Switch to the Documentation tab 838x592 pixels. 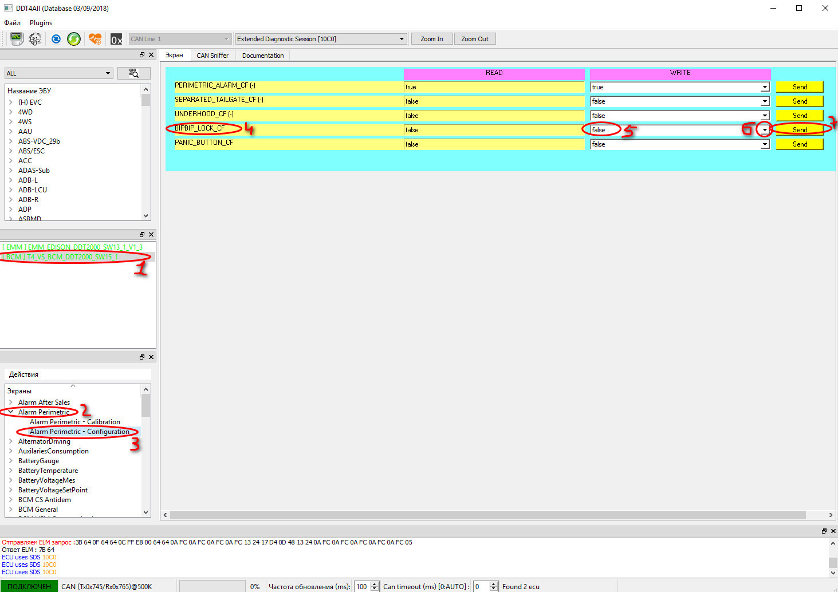(263, 56)
